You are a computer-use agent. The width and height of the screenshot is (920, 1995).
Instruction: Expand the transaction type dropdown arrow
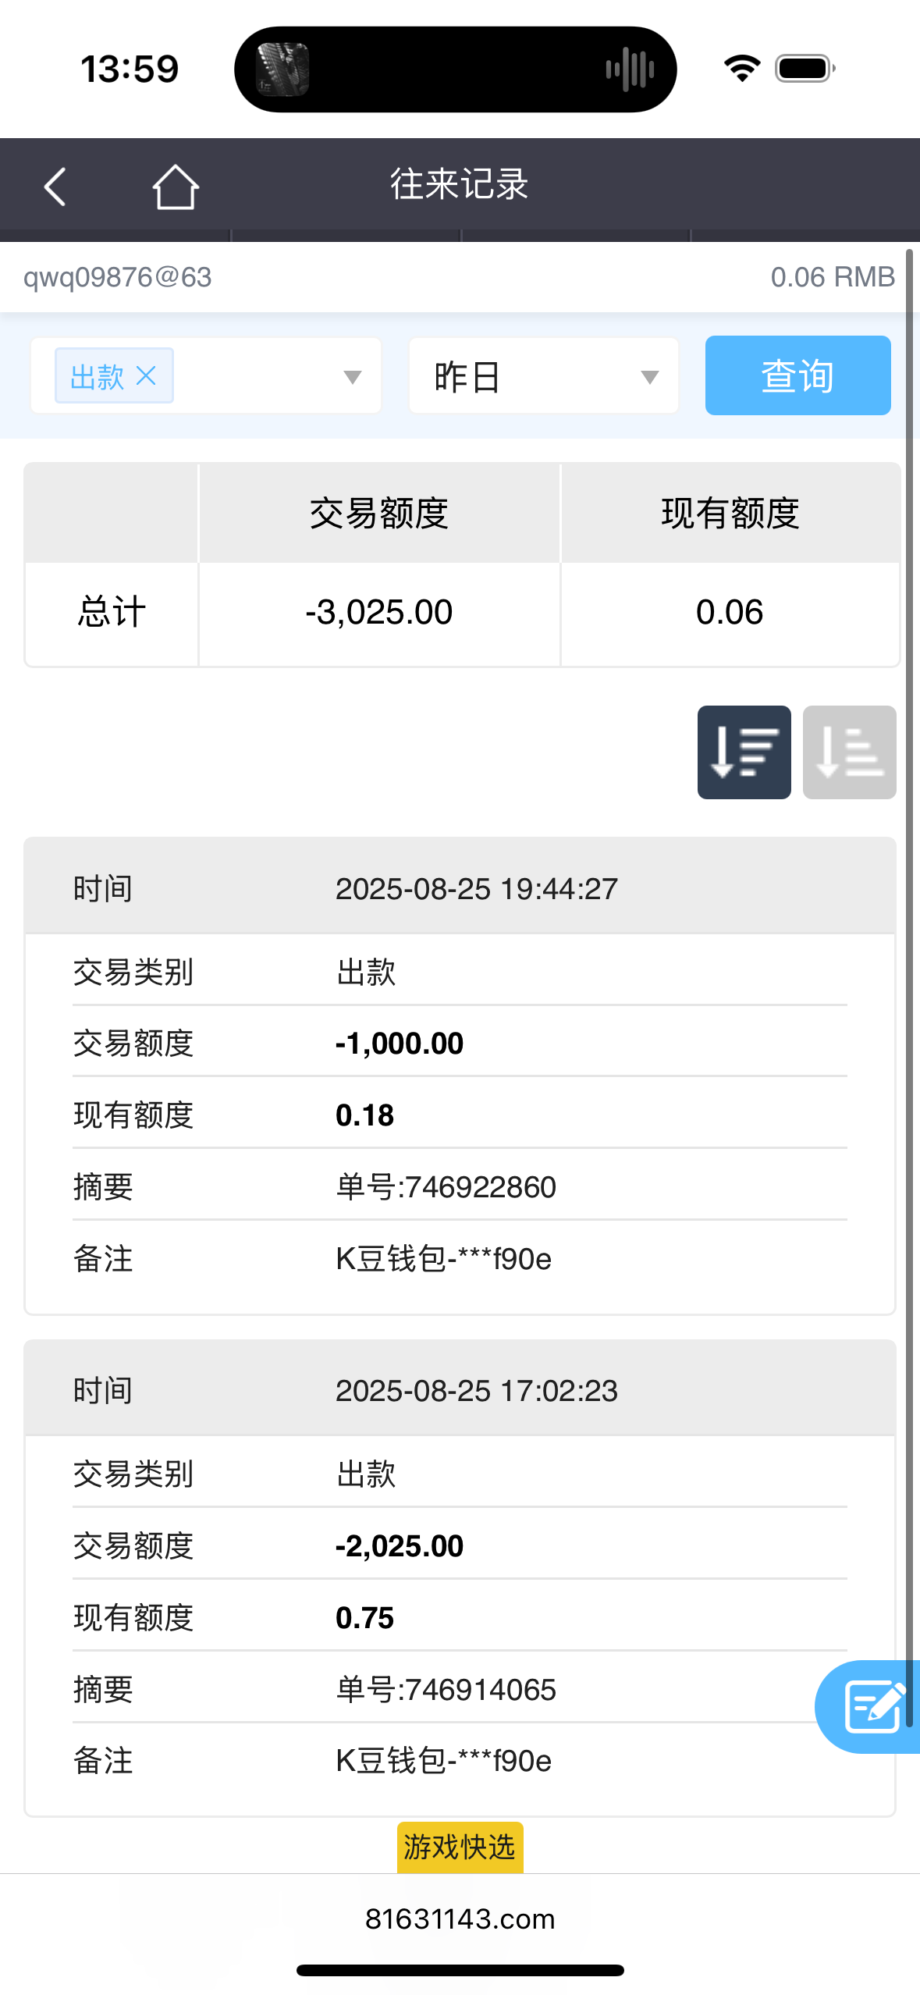coord(353,377)
